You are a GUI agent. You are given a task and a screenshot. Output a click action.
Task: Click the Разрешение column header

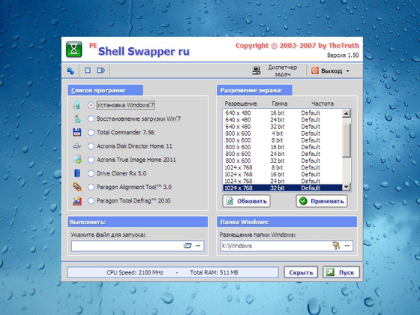(x=241, y=103)
